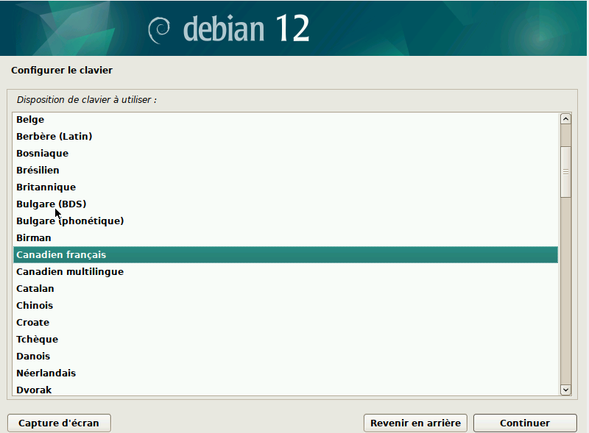
Task: Click Continuer to proceed
Action: 525,423
